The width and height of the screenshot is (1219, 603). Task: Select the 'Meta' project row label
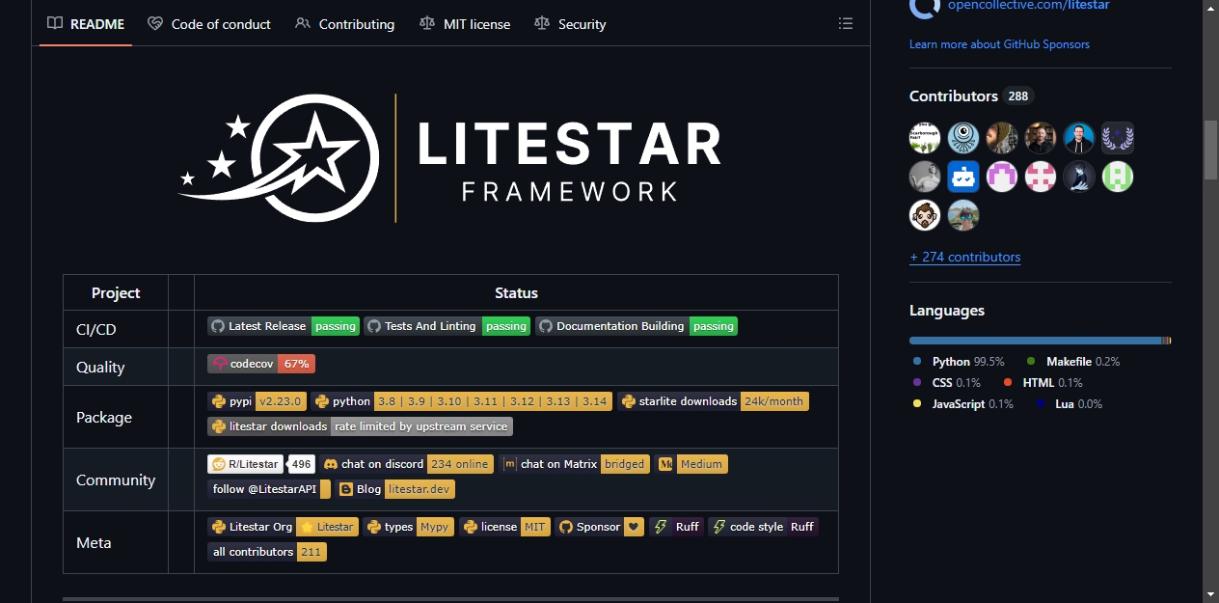[x=94, y=542]
